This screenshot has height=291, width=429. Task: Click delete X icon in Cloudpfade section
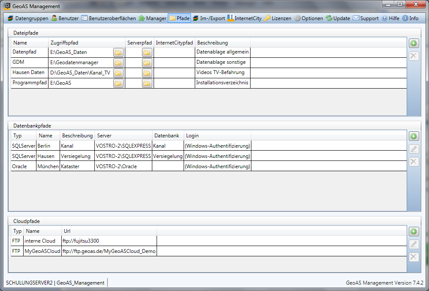[414, 257]
